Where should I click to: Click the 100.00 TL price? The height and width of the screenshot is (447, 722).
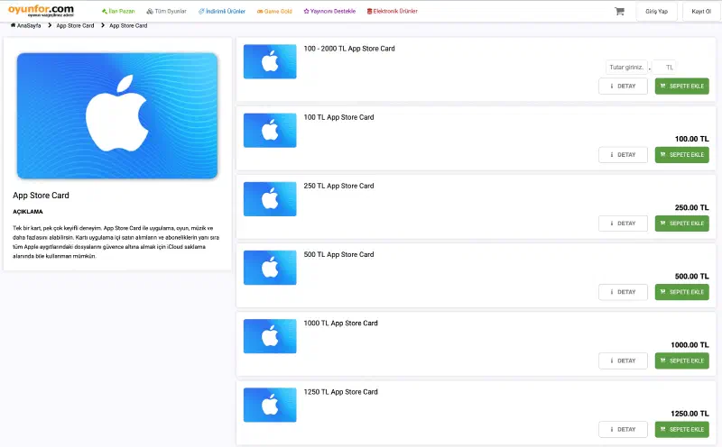(692, 139)
